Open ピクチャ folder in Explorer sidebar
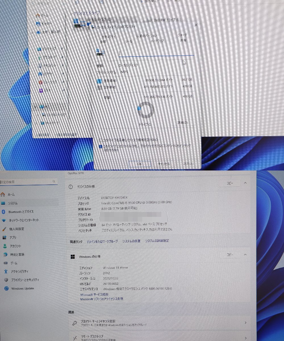This screenshot has width=284, height=341. 45,74
